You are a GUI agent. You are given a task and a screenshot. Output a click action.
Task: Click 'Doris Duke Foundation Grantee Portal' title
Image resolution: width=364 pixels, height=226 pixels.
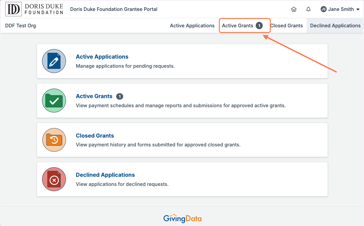point(114,9)
